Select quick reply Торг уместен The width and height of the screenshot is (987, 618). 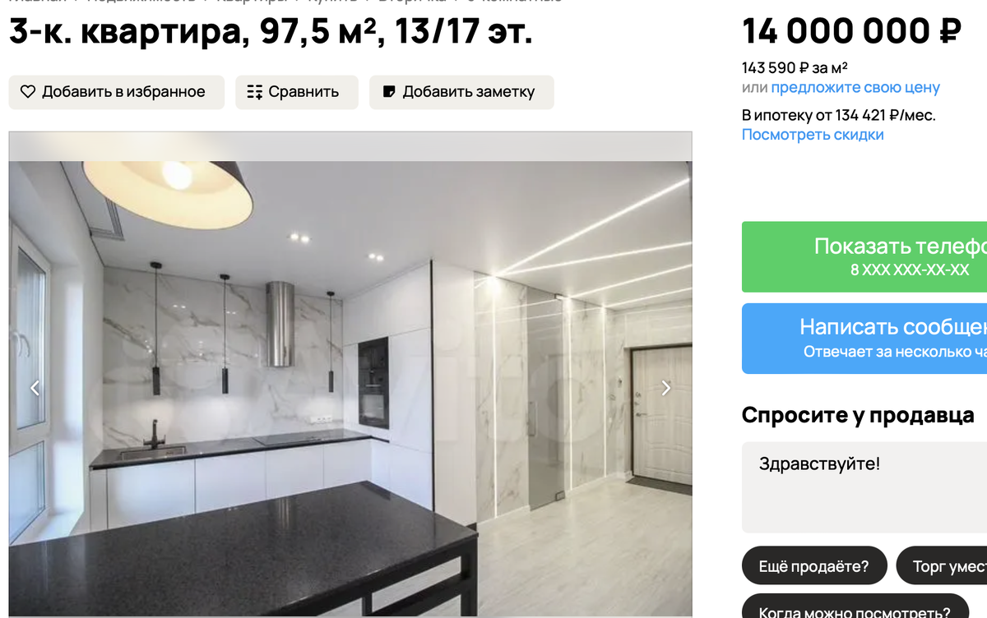942,566
